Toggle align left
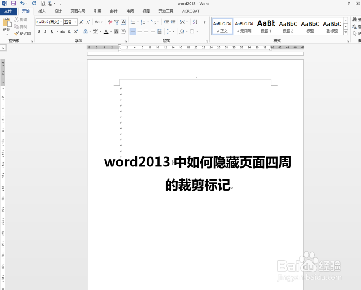361x290 pixels. point(132,31)
